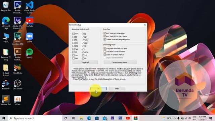This screenshot has width=215, height=121.
Task: Open Context menu items settings
Action: point(120,63)
